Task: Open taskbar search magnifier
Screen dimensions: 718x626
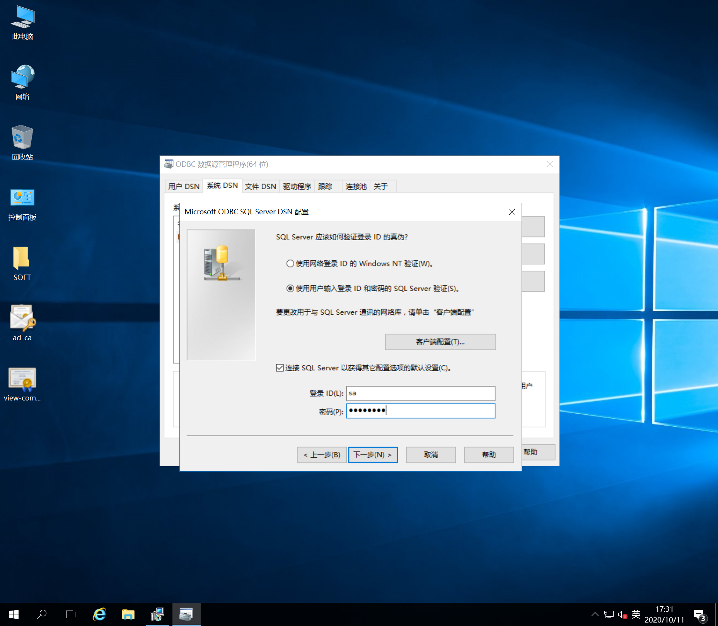Action: click(x=42, y=614)
